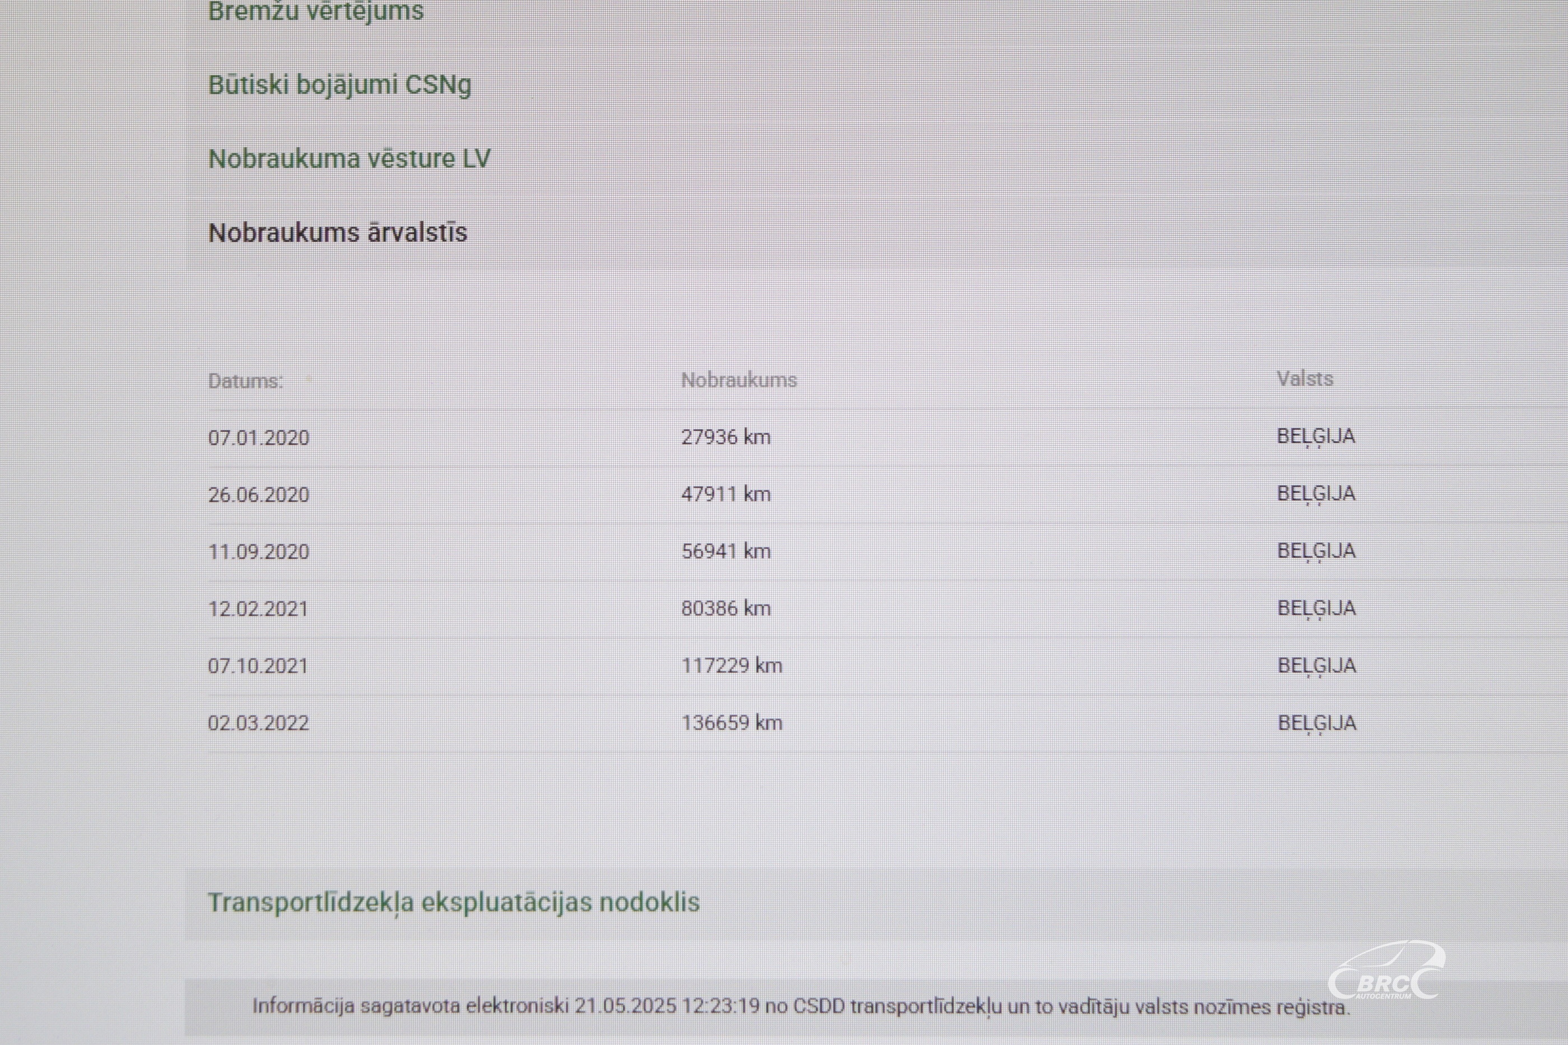This screenshot has height=1045, width=1568.
Task: Click the Valsts column header
Action: 1305,378
